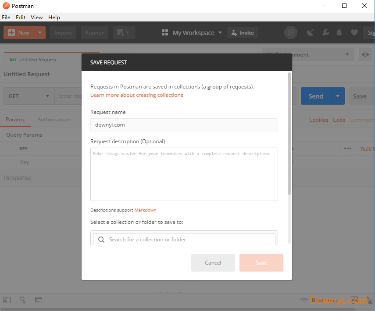375x311 pixels.
Task: Expand the New button dropdown arrow
Action: click(x=40, y=32)
